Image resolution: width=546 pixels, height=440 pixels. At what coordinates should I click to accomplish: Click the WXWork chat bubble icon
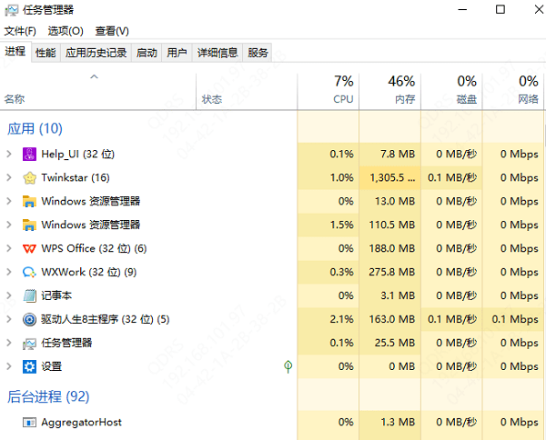29,272
